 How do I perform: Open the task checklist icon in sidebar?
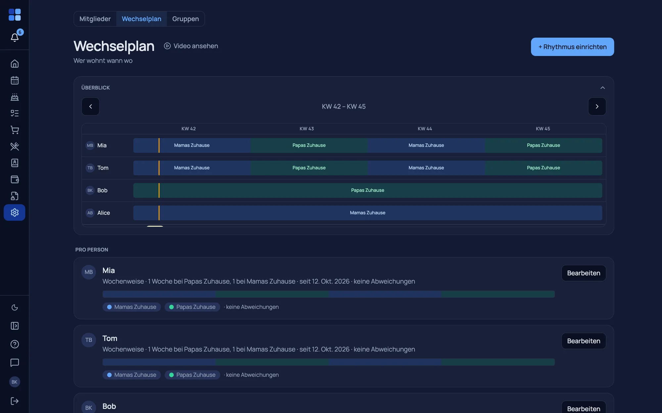[15, 113]
